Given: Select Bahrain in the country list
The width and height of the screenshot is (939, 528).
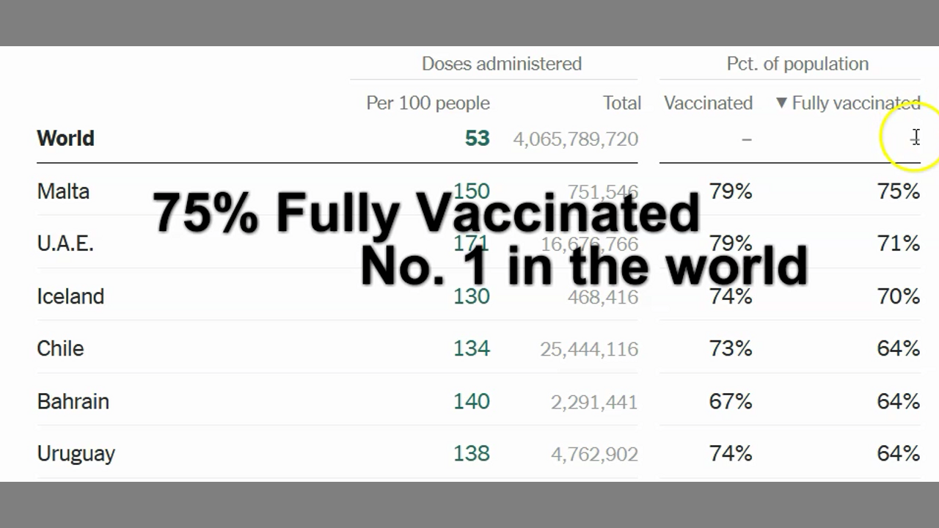Looking at the screenshot, I should 73,401.
